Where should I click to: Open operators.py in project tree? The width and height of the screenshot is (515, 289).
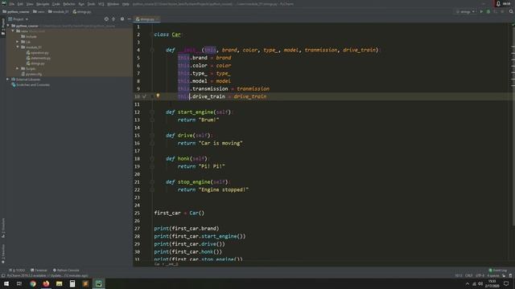(x=38, y=53)
